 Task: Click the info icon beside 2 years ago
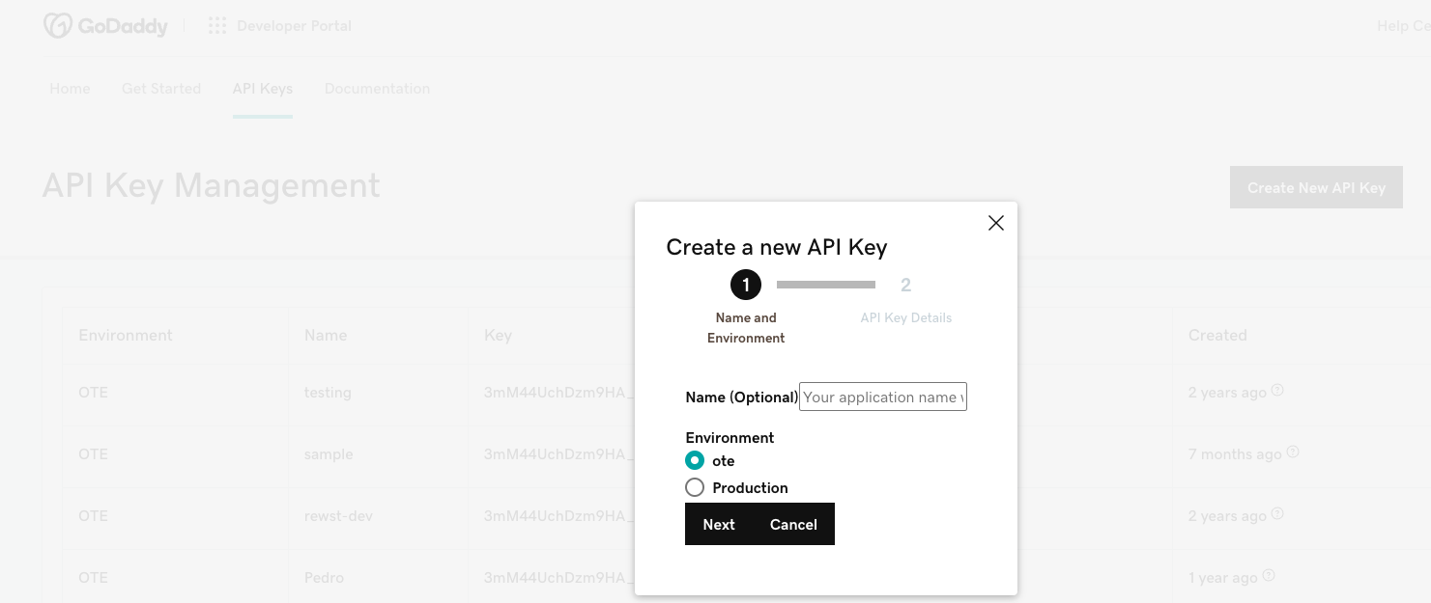(x=1277, y=391)
